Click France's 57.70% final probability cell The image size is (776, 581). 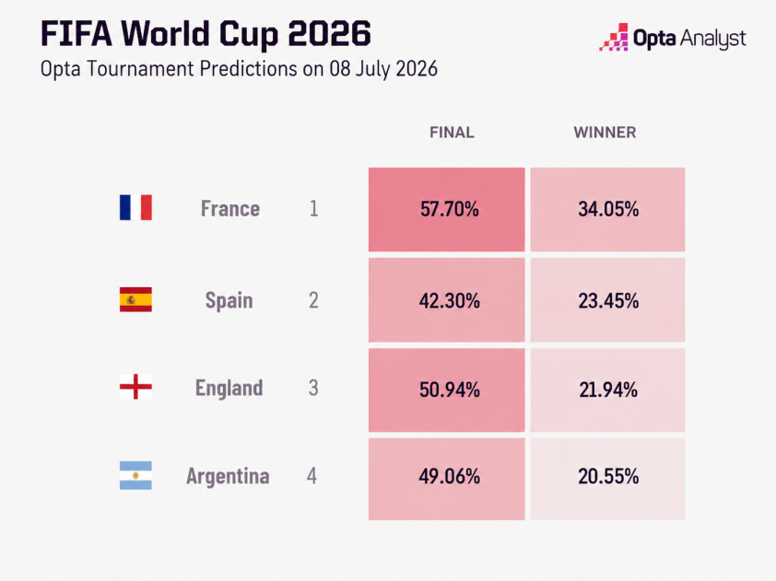click(x=446, y=209)
